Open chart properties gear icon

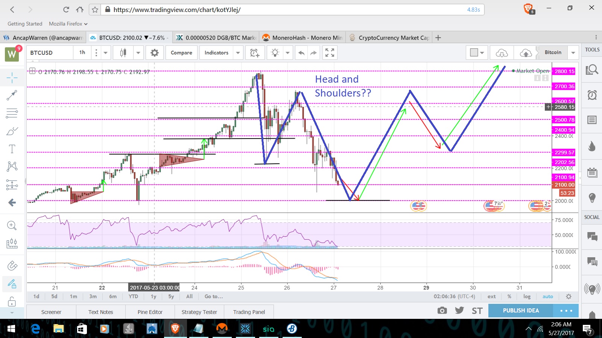154,53
